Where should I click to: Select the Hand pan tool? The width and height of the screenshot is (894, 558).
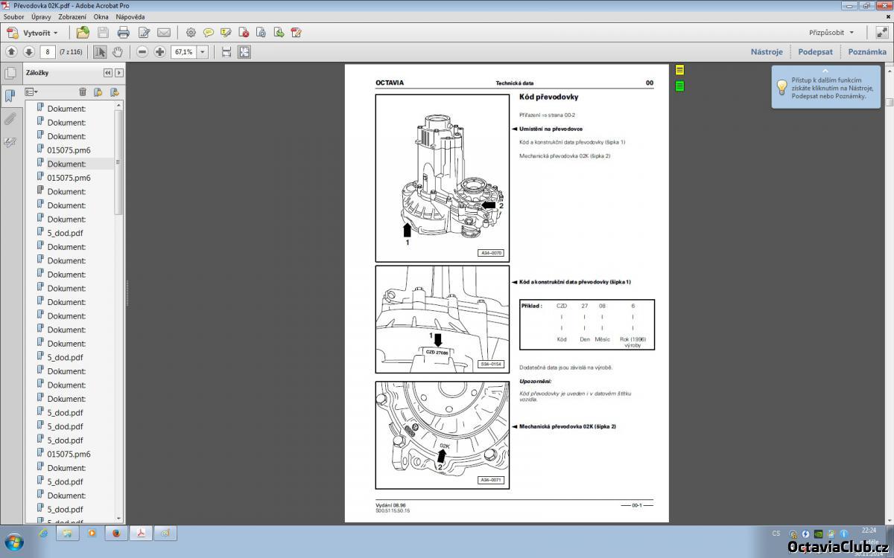click(x=117, y=52)
